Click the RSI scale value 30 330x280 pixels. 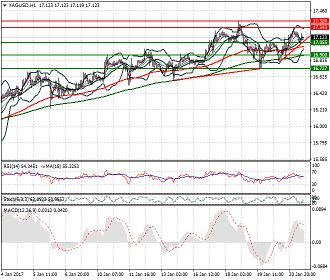314,184
